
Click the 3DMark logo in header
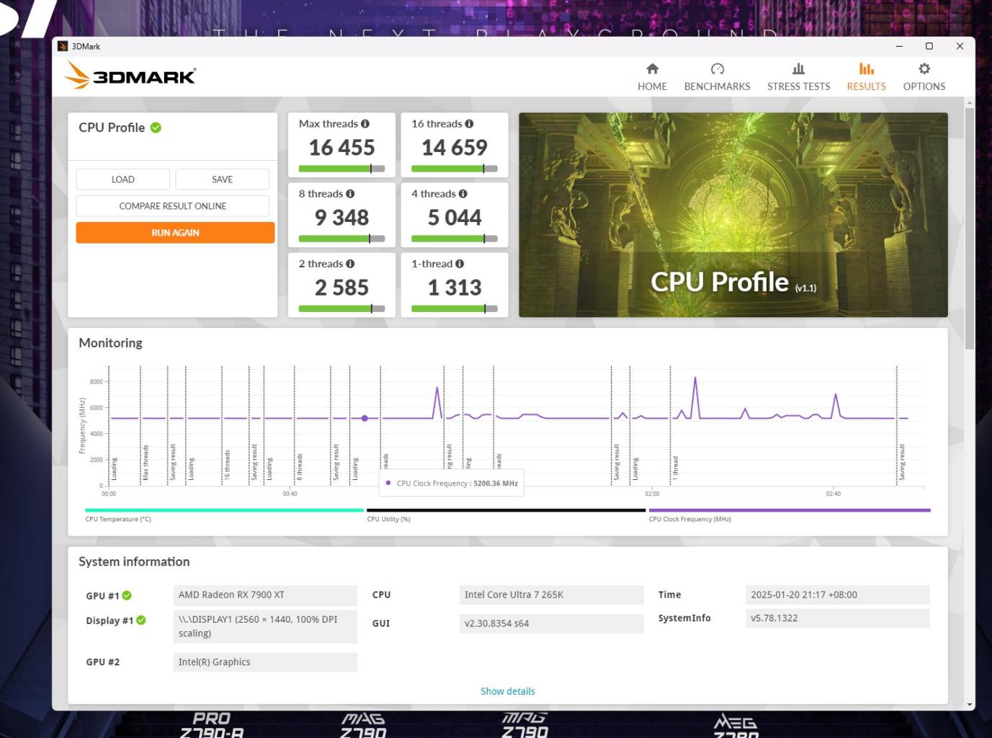(130, 75)
